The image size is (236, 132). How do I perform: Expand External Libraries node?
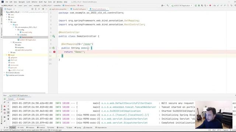(x=4, y=73)
